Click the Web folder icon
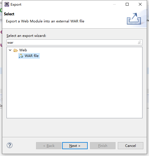The image size is (149, 156). pyautogui.click(x=16, y=50)
